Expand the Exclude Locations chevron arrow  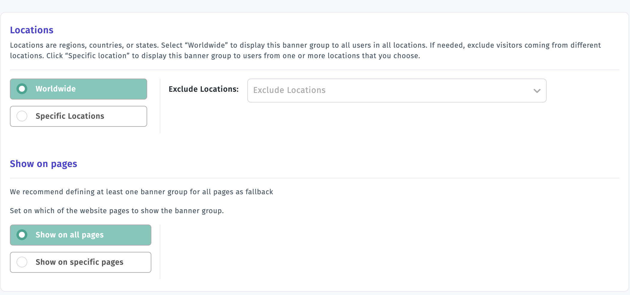(537, 91)
